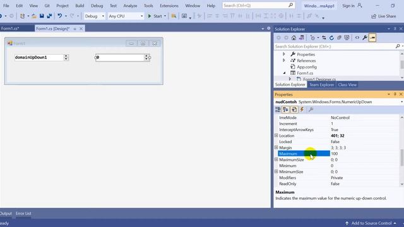Select App.config in Solution Explorer
This screenshot has width=404, height=227.
[307, 67]
